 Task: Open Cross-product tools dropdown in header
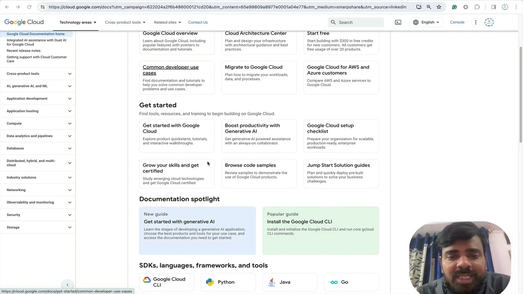tap(125, 22)
